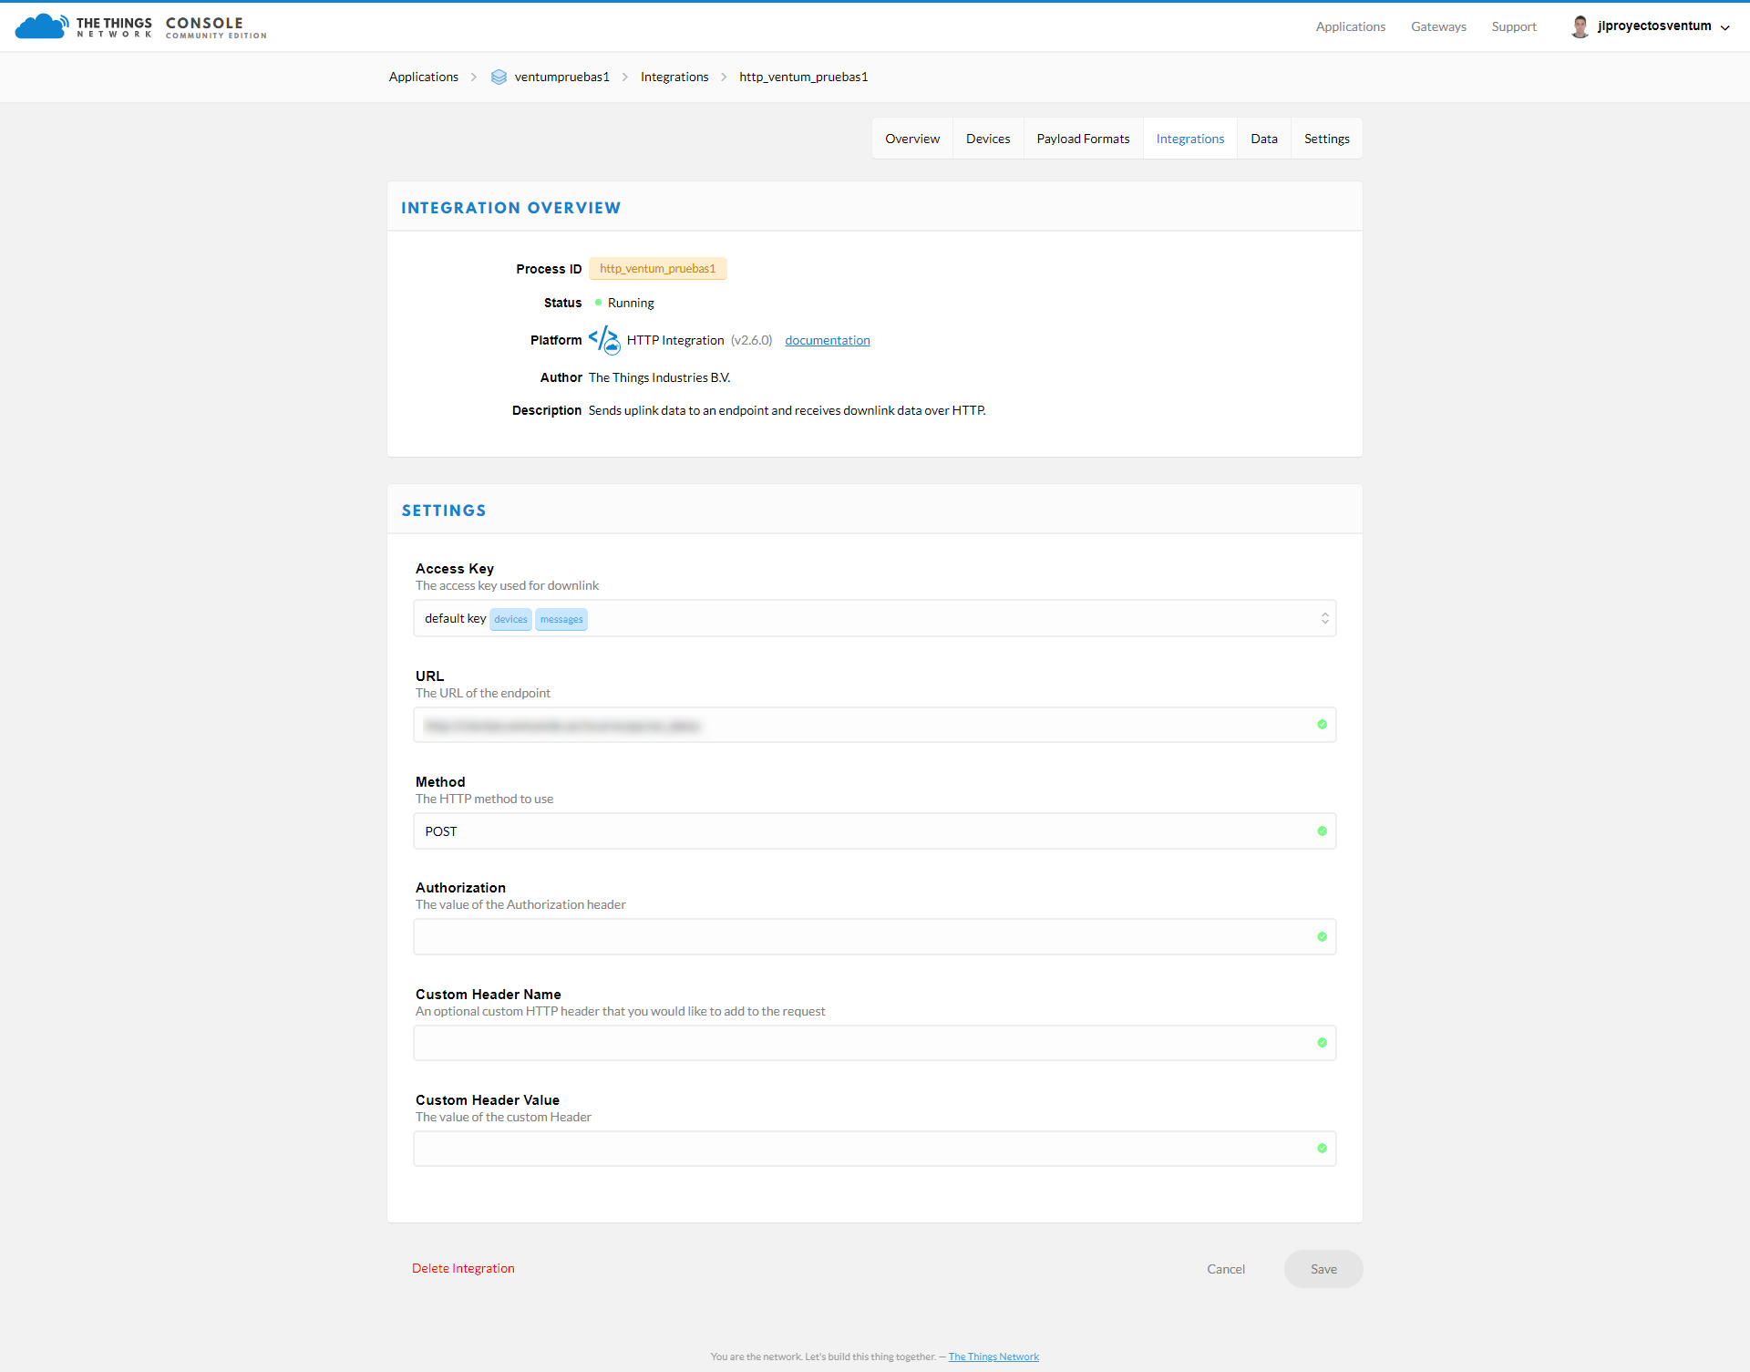Open the Access Key default key selector
Screen dimensions: 1750x1372
tap(874, 618)
